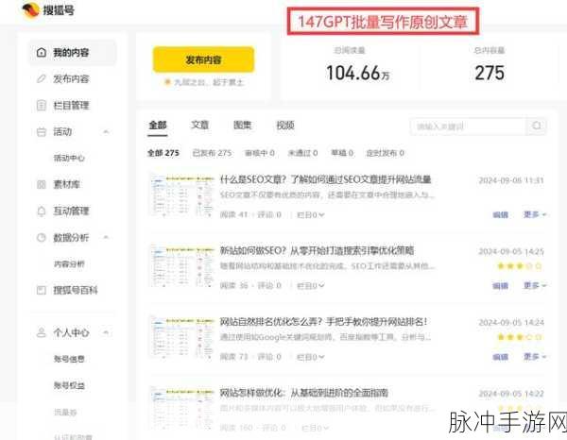Open 更多 menu for 网站自然排名优化 article
567x440 pixels.
tap(535, 357)
